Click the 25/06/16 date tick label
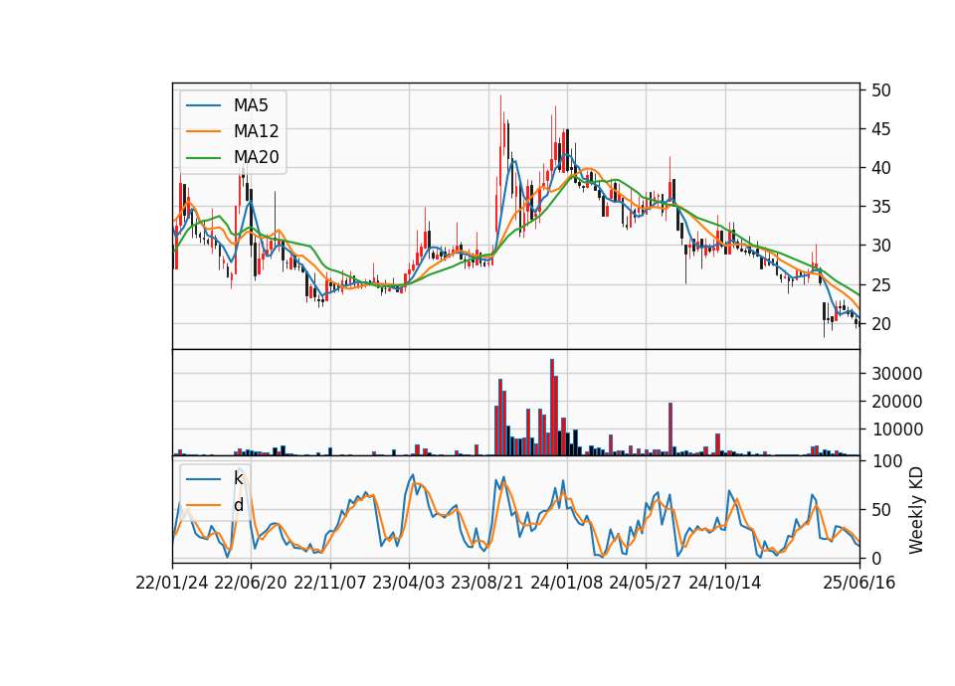This screenshot has width=955, height=686. click(x=859, y=583)
